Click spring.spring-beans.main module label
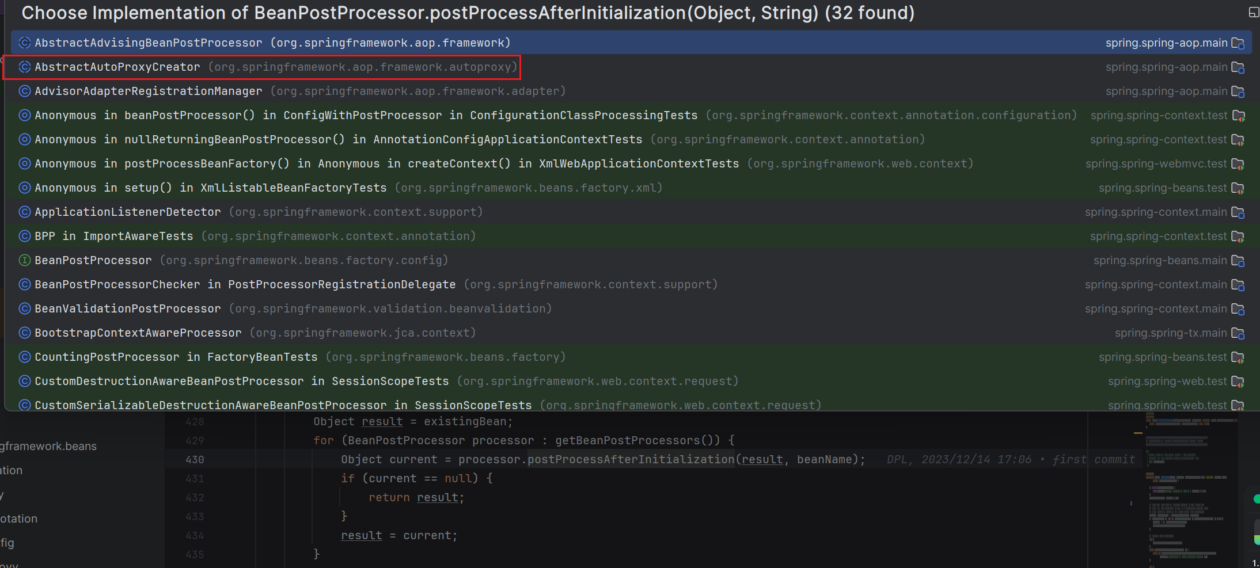The width and height of the screenshot is (1260, 568). point(1160,260)
